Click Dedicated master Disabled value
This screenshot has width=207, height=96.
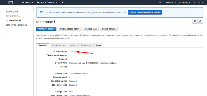(73, 81)
